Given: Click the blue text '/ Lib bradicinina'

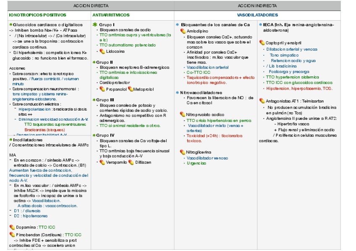Looking at the screenshot, I should tap(281, 66).
